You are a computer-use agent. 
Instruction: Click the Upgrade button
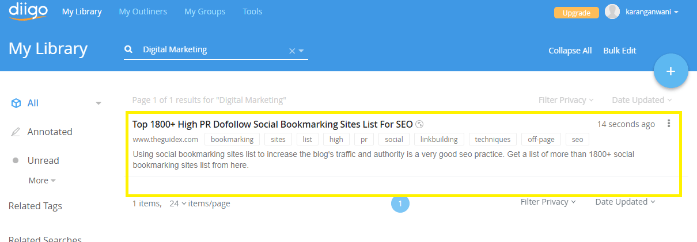tap(575, 13)
